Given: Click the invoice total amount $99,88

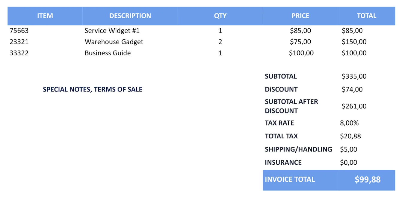Looking at the screenshot, I should click(x=368, y=180).
